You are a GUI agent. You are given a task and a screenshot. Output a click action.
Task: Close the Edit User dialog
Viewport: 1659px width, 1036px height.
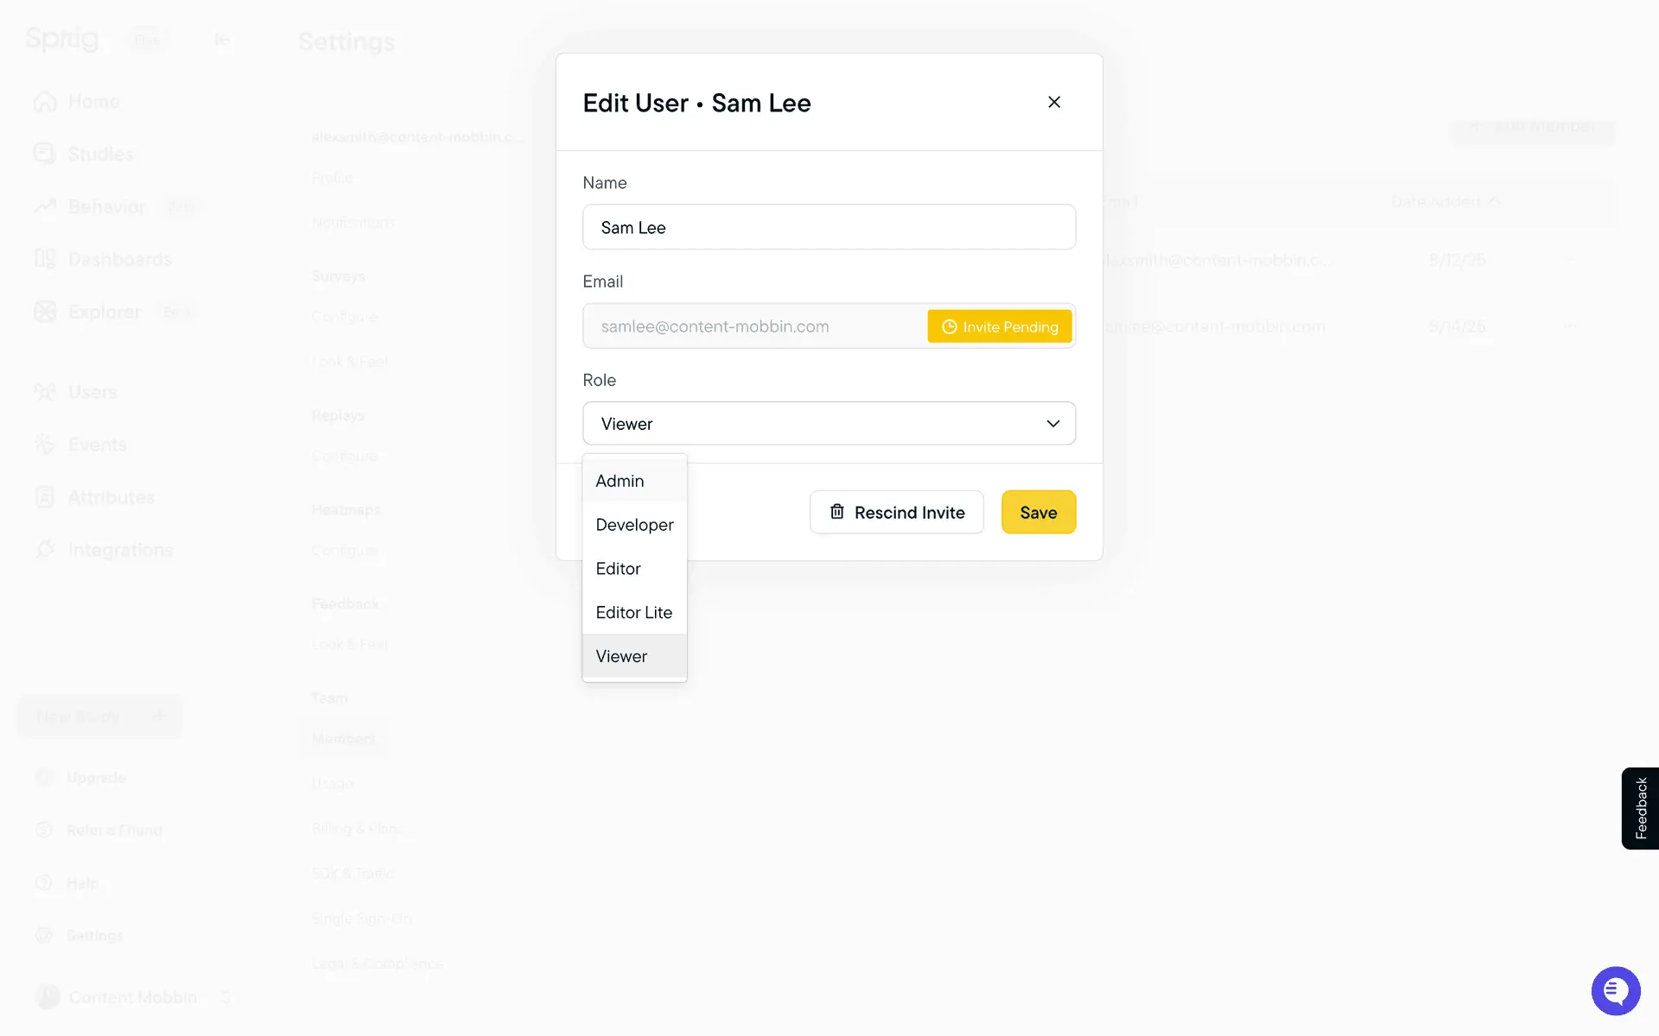(x=1053, y=102)
